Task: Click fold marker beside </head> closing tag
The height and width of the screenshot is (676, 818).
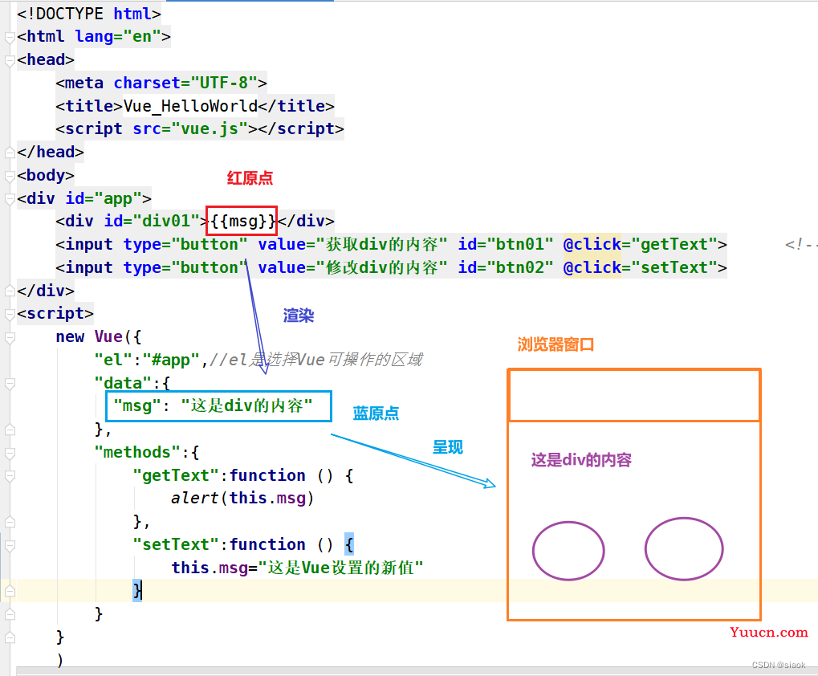Action: tap(9, 153)
